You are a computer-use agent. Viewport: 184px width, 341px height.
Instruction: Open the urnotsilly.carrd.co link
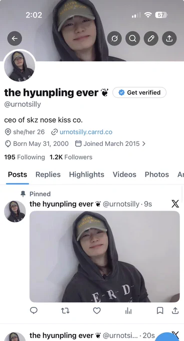point(86,132)
